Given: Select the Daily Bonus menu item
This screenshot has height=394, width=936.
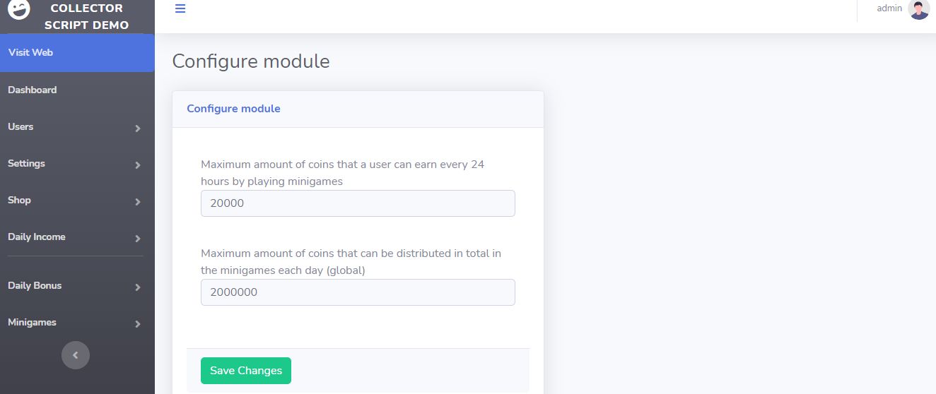Looking at the screenshot, I should (x=35, y=285).
